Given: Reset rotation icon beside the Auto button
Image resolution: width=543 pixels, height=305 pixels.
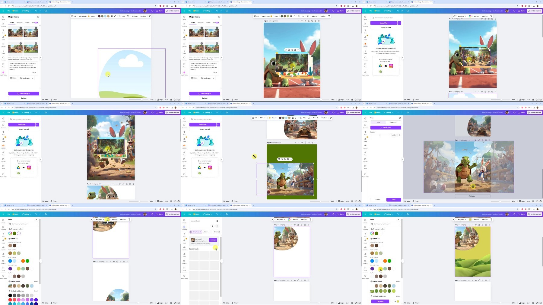Looking at the screenshot, I should [399, 135].
